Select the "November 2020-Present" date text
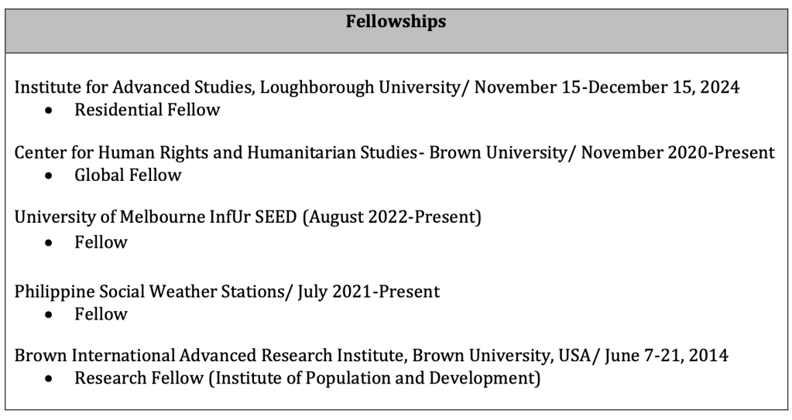The width and height of the screenshot is (792, 420). (x=678, y=153)
